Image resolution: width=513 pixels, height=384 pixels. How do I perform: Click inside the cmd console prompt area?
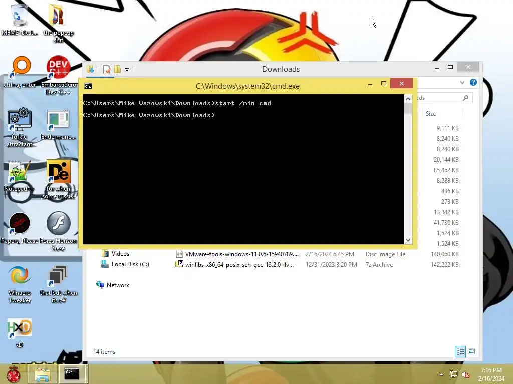click(243, 169)
